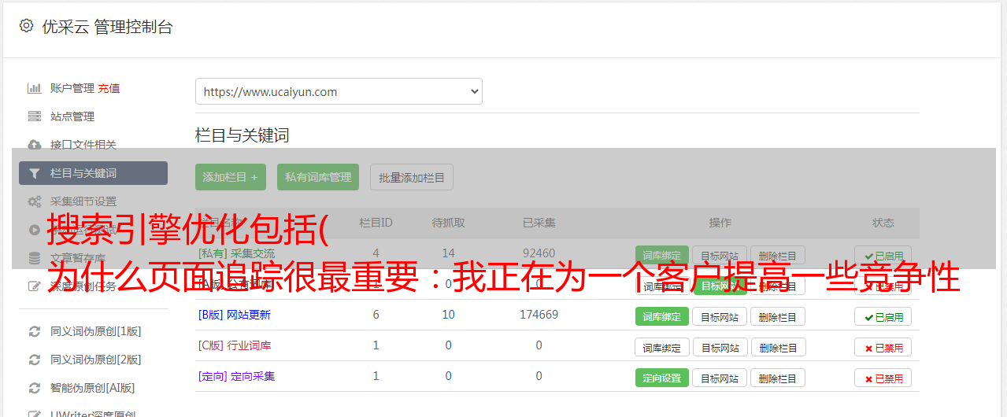Click the 栏目与关键词 page heading
The width and height of the screenshot is (1007, 417).
[242, 135]
